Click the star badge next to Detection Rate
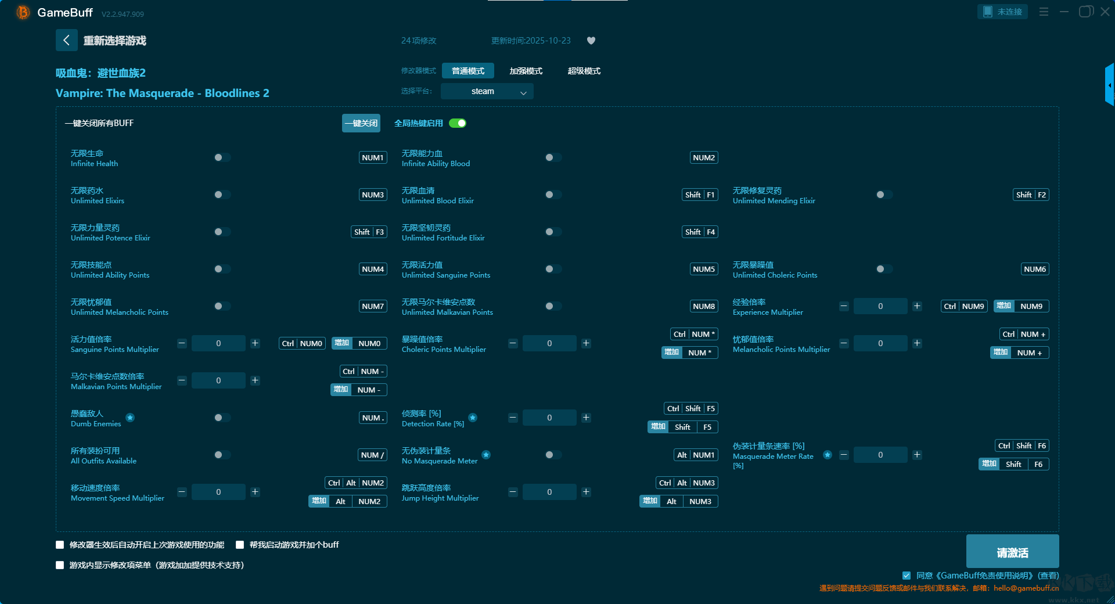 473,418
